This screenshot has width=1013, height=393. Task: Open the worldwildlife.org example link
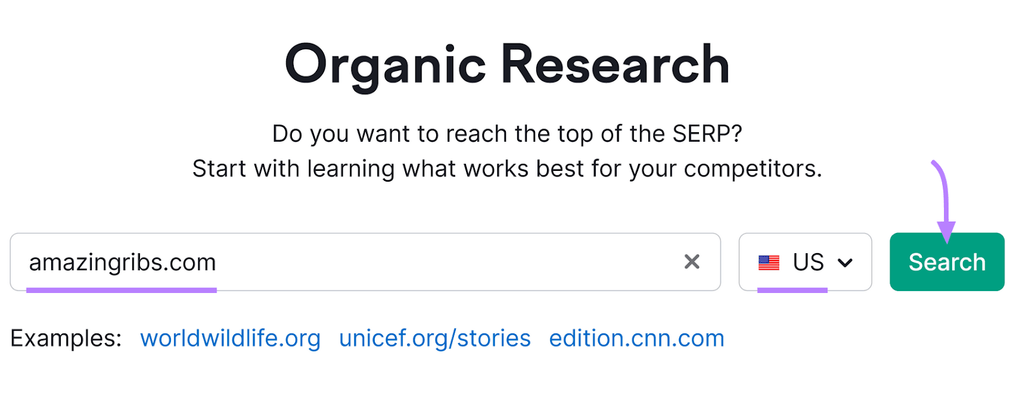230,339
